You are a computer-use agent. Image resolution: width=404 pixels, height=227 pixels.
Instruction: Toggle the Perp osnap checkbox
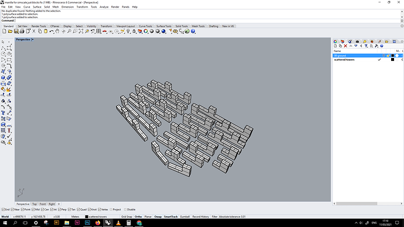pos(60,209)
